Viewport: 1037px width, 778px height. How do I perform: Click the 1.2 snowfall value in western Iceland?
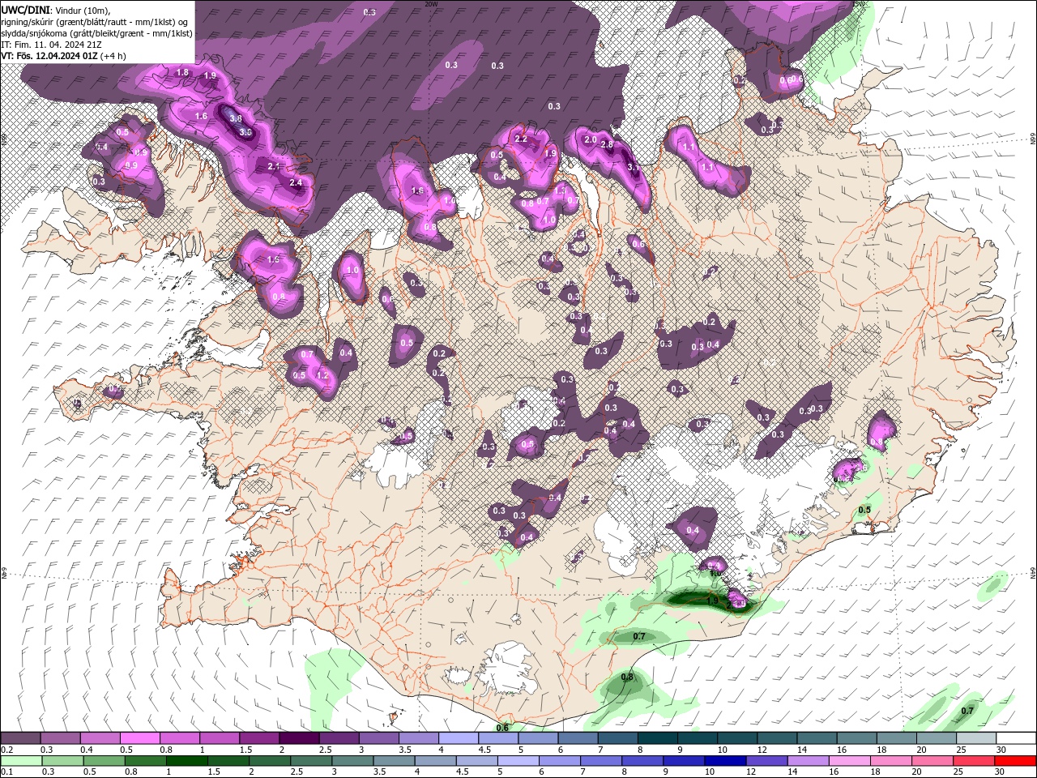322,375
